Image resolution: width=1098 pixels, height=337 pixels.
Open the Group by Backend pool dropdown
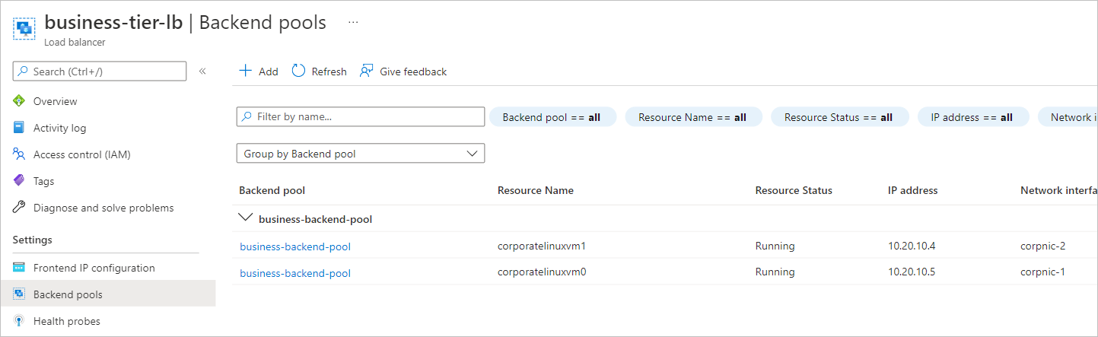(361, 154)
